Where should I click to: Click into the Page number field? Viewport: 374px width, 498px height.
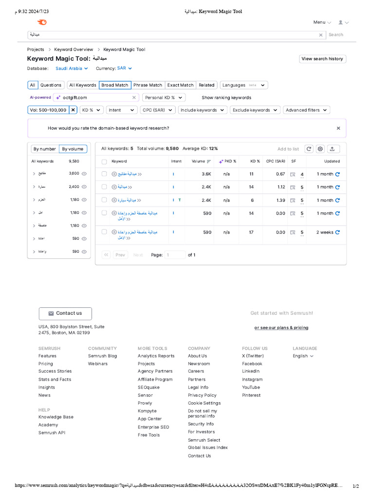click(x=175, y=255)
